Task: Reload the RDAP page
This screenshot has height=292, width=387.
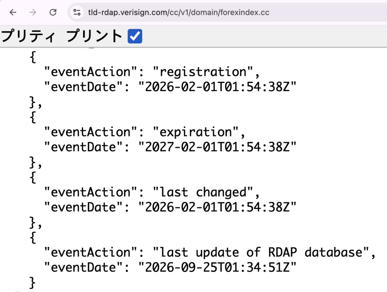Action: pyautogui.click(x=53, y=12)
